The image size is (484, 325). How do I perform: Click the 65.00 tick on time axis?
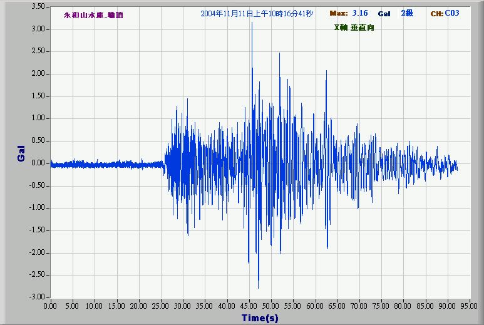point(337,306)
